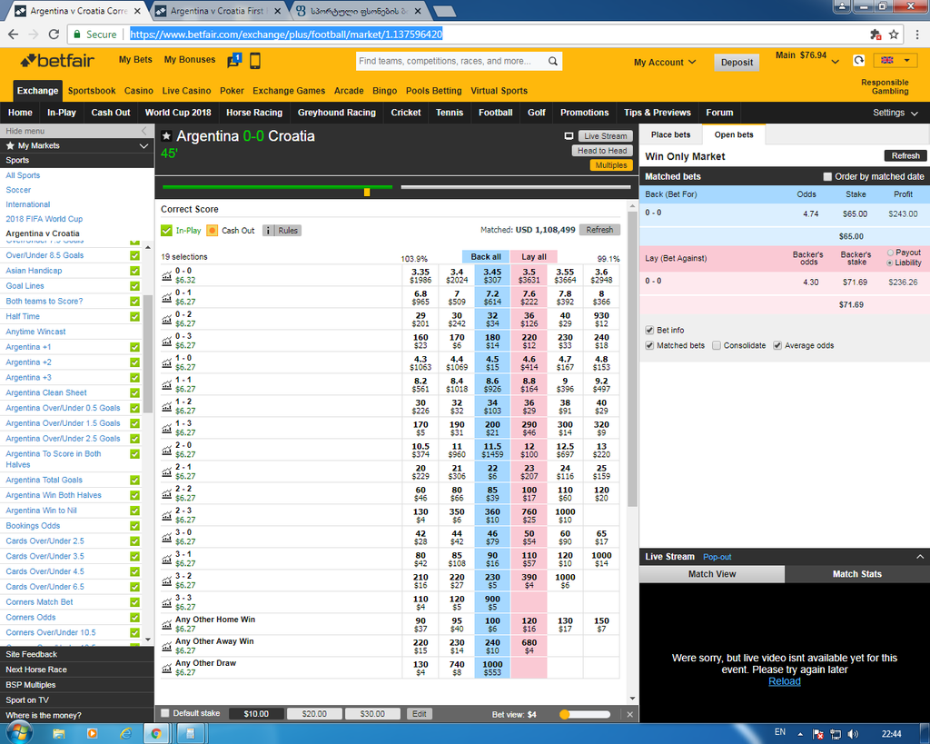Open graph icon for 3 - 3 selection
This screenshot has width=930, height=744.
coord(167,603)
